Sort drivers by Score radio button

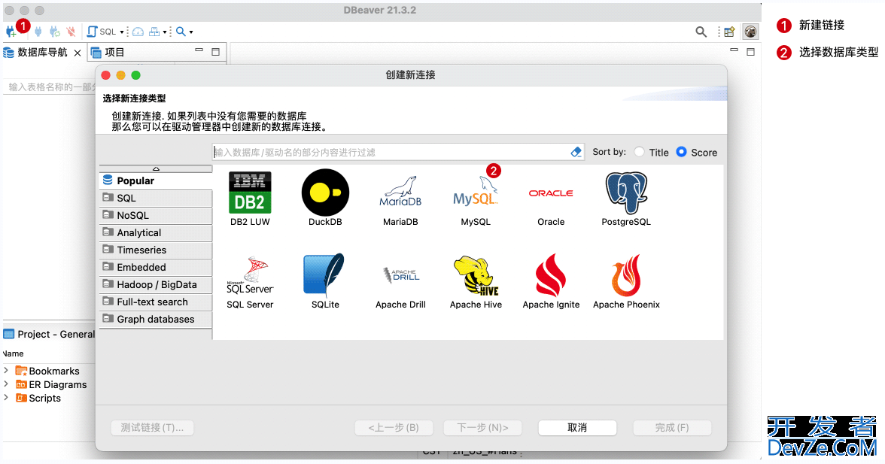click(681, 152)
